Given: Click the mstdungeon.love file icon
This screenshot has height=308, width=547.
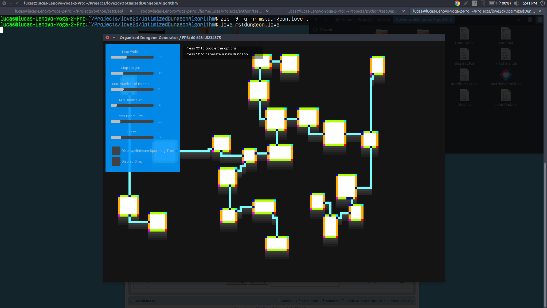Looking at the screenshot, I should 506,75.
